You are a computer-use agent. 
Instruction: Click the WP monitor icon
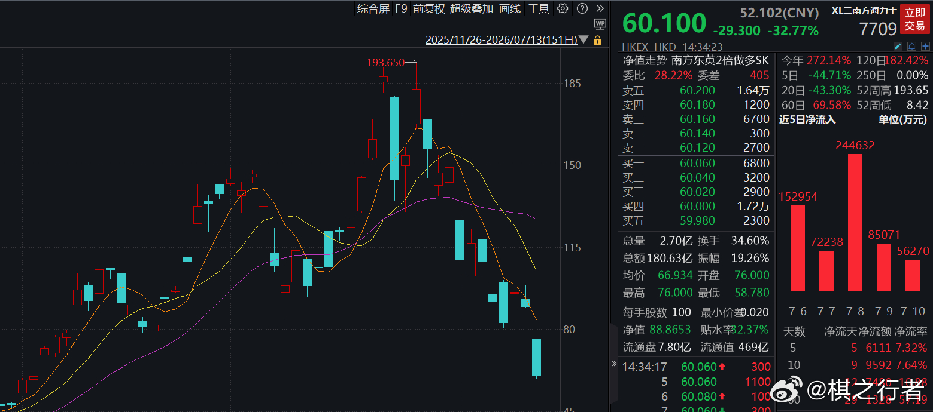(x=600, y=24)
